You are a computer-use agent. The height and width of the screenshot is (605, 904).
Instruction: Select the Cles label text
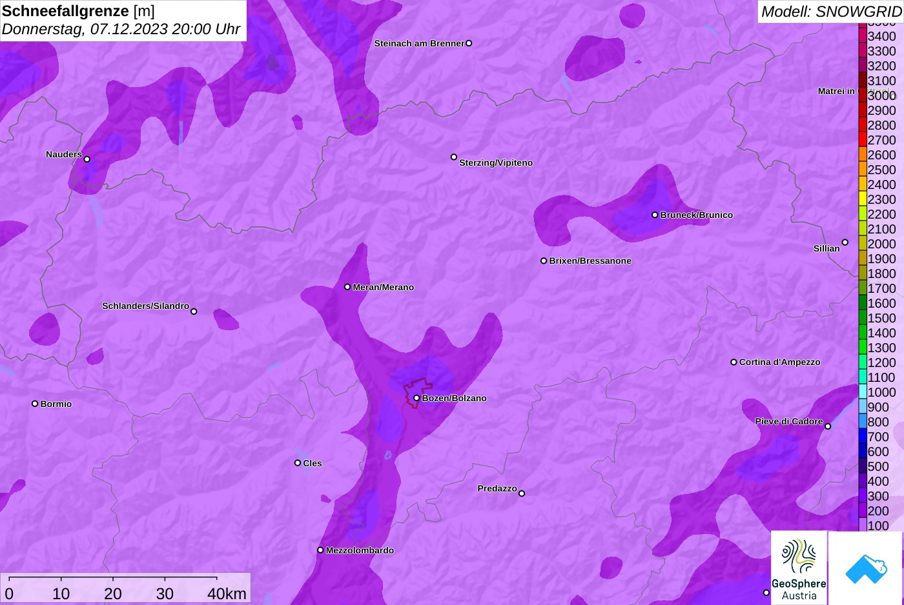click(313, 463)
